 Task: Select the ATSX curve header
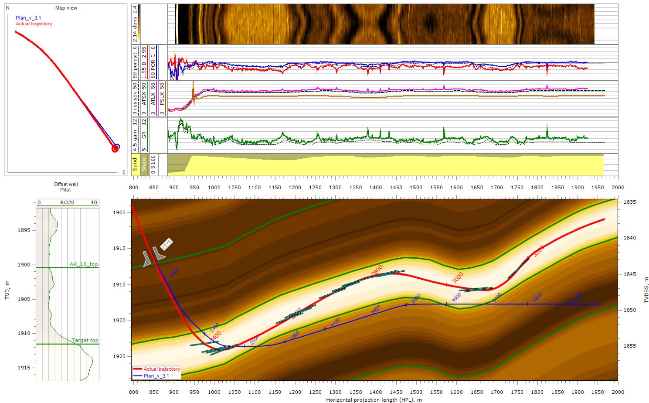tap(144, 99)
